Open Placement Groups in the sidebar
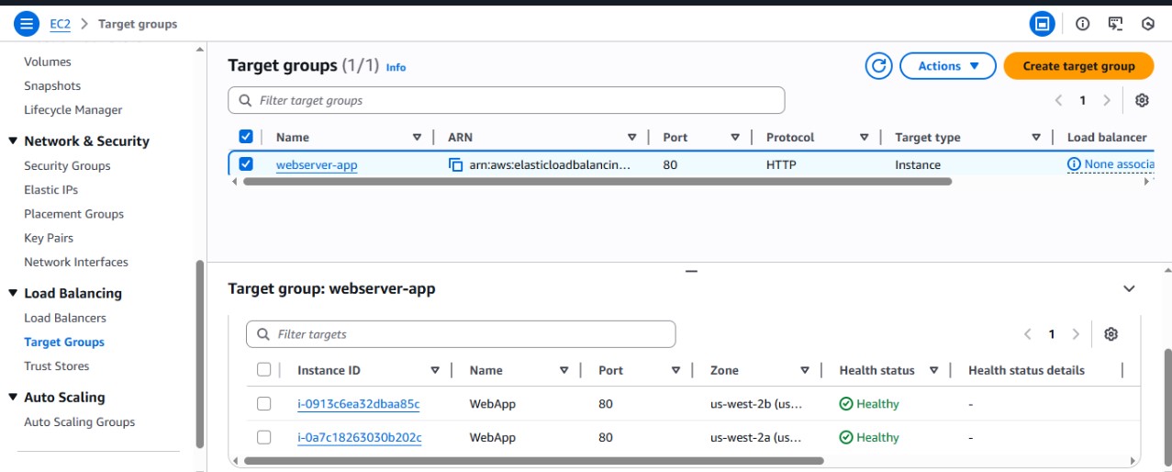This screenshot has height=472, width=1172. click(x=73, y=214)
